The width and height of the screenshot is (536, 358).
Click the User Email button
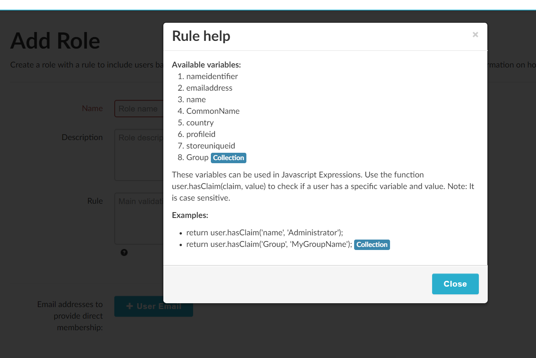coord(154,306)
